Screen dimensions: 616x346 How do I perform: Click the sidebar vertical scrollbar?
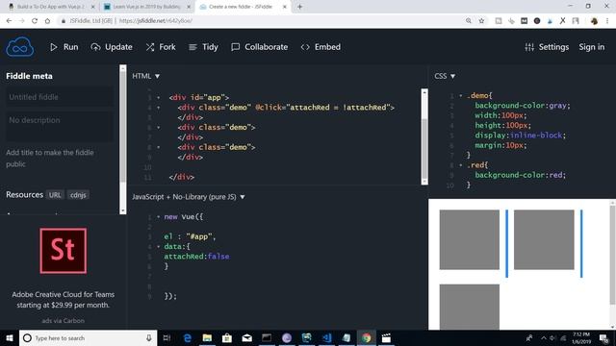pyautogui.click(x=123, y=139)
